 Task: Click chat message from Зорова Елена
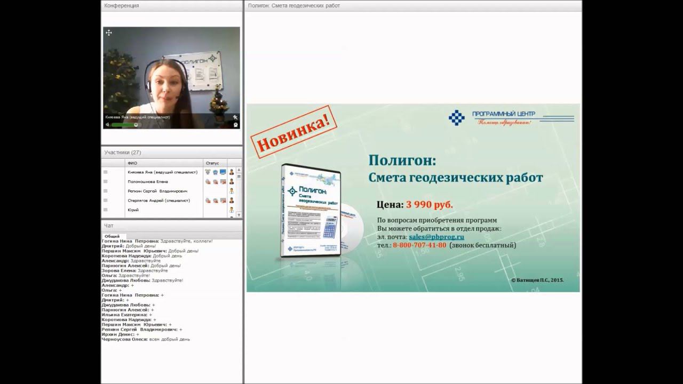pos(134,270)
